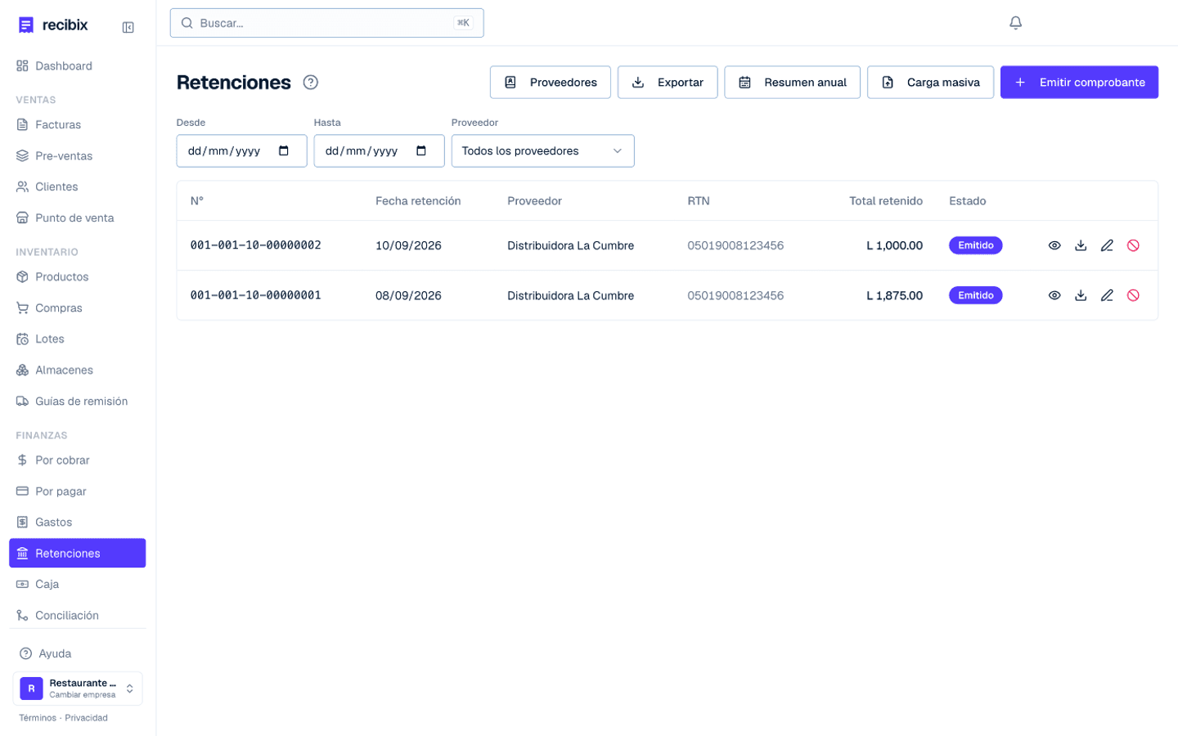Click Emitido badge for 10/09/2026 row
This screenshot has height=736, width=1178.
(976, 245)
